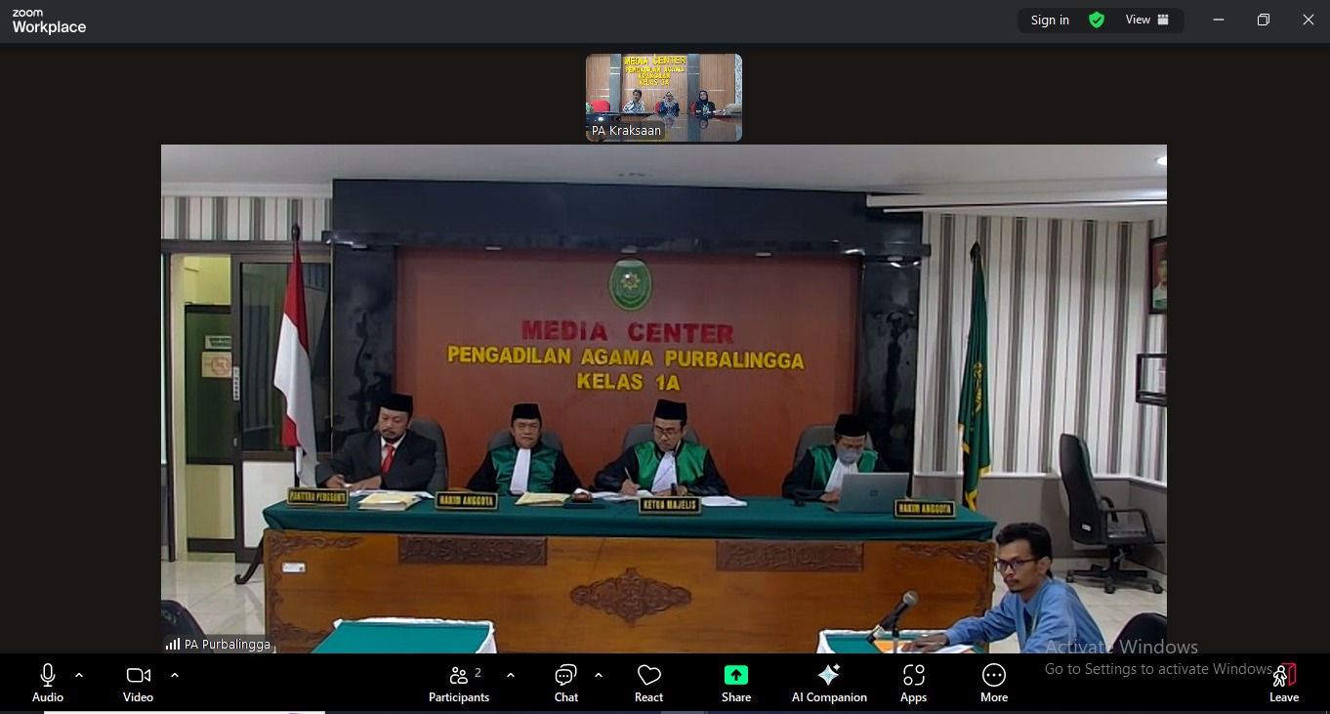Select the PA Kraksaan video thumbnail
Image resolution: width=1330 pixels, height=714 pixels.
pos(663,98)
